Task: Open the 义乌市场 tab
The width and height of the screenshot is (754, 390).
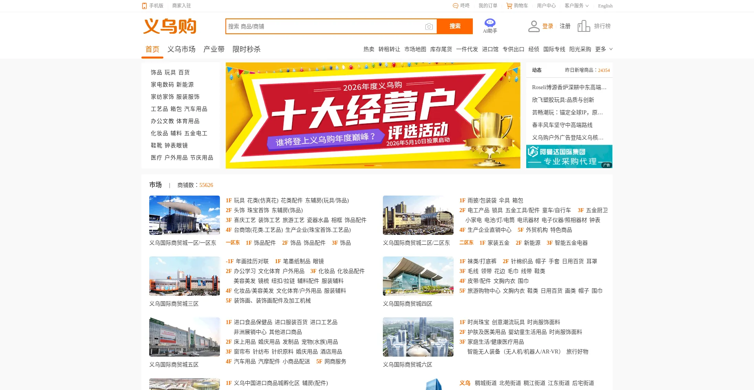Action: coord(181,49)
